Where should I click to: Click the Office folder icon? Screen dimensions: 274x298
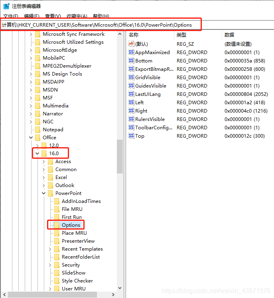click(x=38, y=137)
